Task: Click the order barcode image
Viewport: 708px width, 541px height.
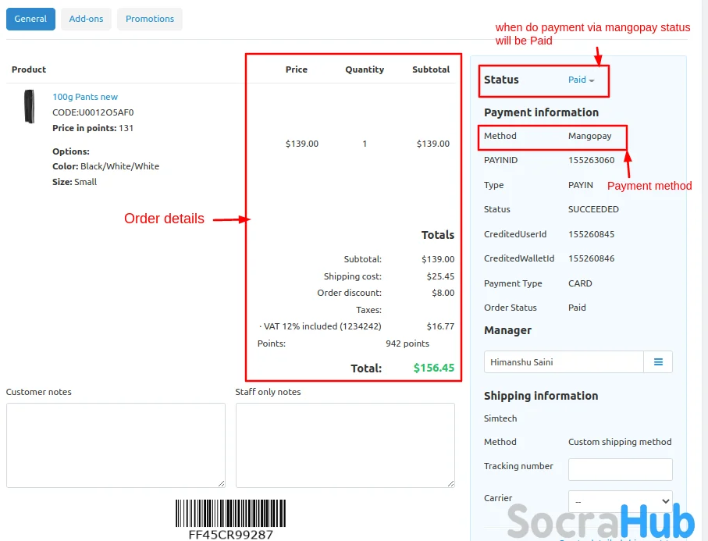Action: pos(230,514)
